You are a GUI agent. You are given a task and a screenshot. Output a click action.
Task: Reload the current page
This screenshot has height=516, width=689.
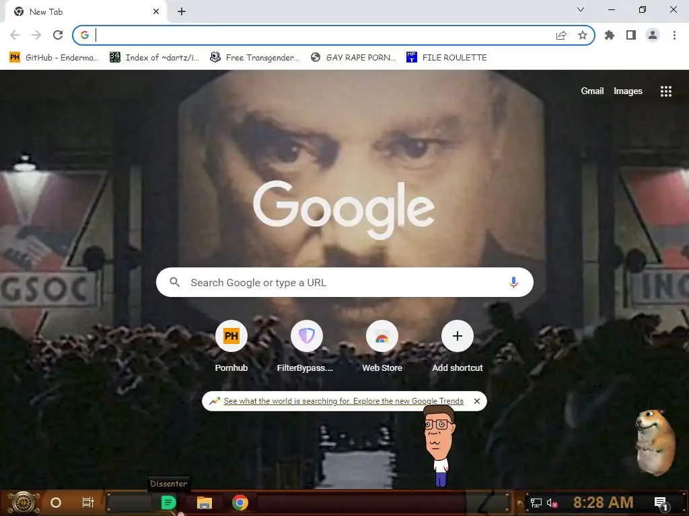coord(58,35)
